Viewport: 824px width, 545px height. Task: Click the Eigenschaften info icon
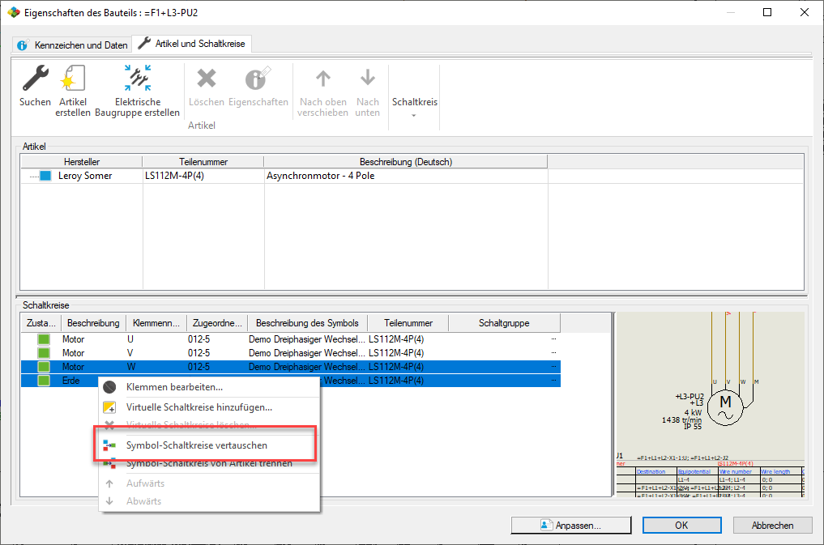pyautogui.click(x=258, y=79)
